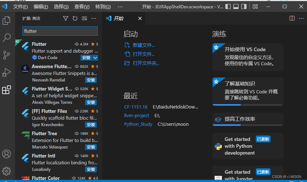The image size is (307, 182).
Task: Open the Manage gear icon
Action: (x=6, y=171)
